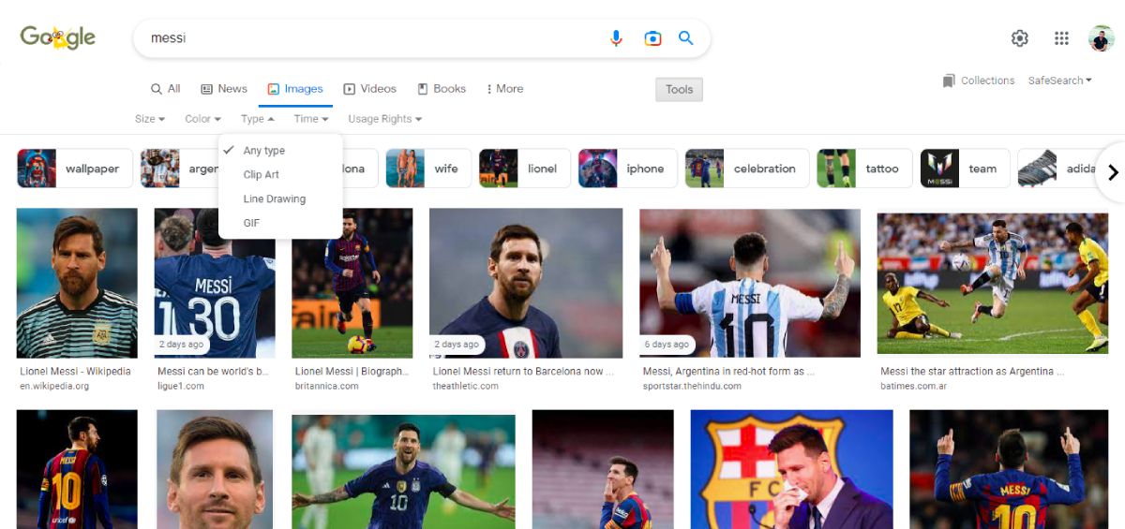
Task: Select the Images tab
Action: click(295, 89)
